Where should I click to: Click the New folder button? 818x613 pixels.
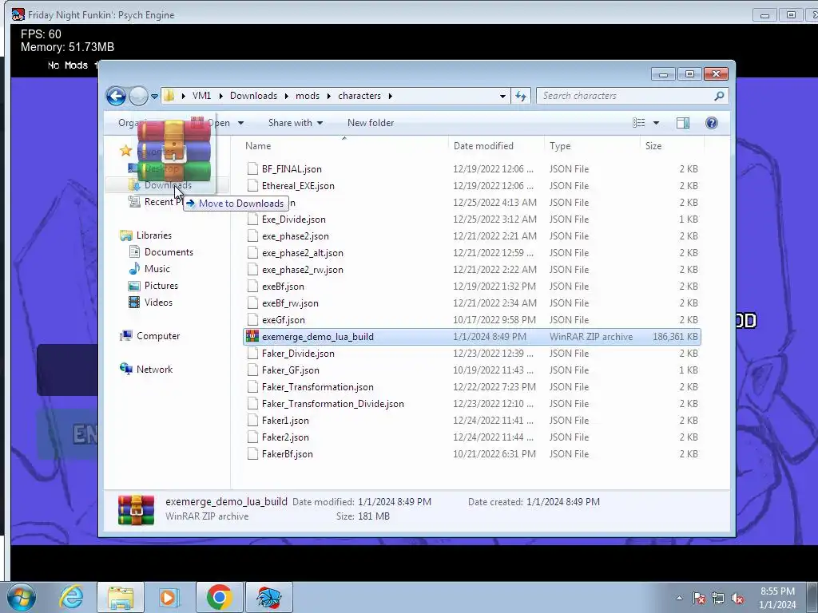tap(371, 123)
